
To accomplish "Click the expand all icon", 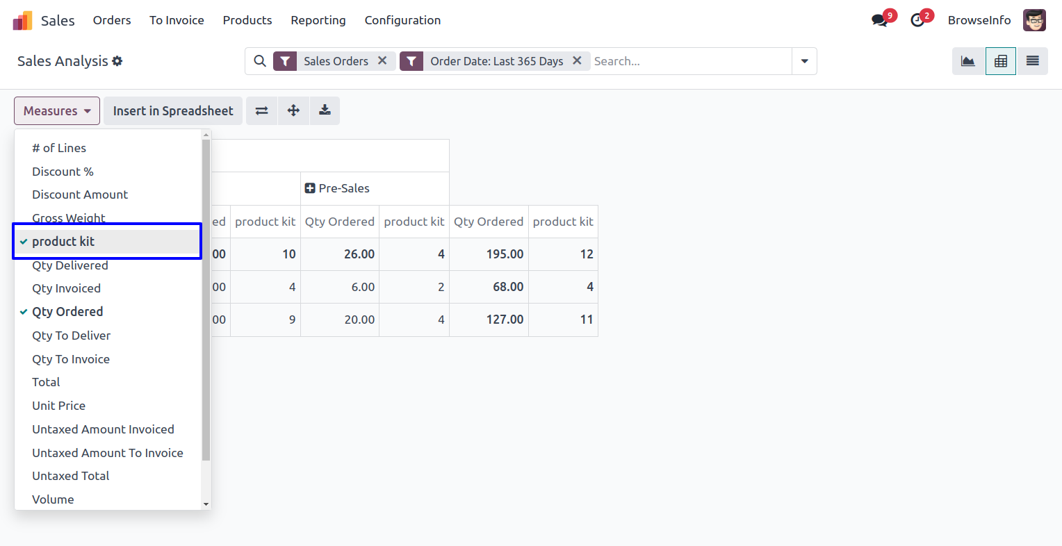I will point(293,111).
